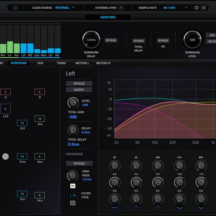Image resolution: width=216 pixels, height=216 pixels.
Task: Click white slope button under High Pass knob
Action: (73, 186)
